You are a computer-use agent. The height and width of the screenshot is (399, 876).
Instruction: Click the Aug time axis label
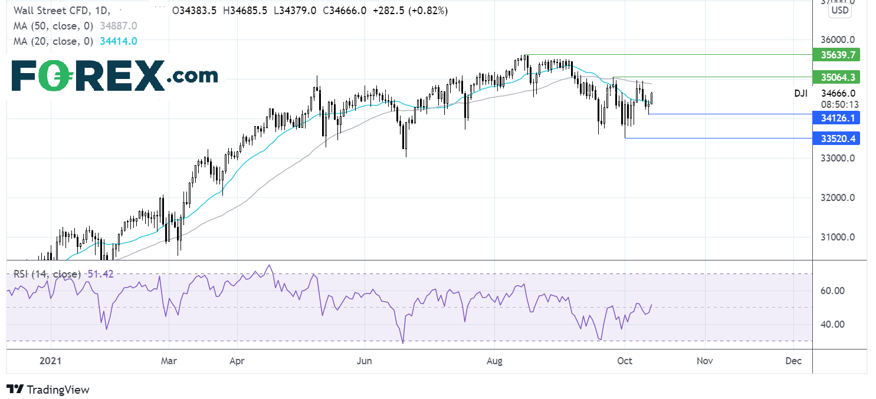pos(496,361)
